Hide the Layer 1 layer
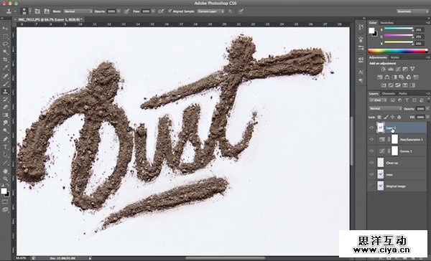The height and width of the screenshot is (261, 431). coord(371,128)
